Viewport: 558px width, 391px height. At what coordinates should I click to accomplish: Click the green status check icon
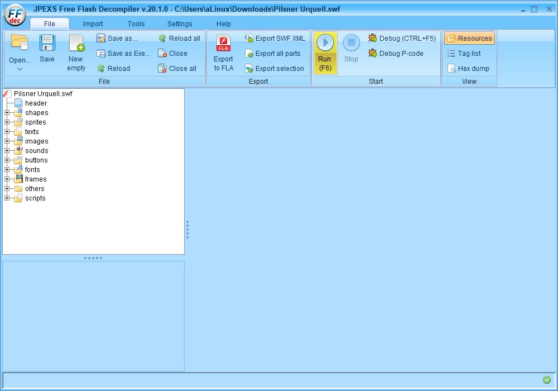(547, 380)
